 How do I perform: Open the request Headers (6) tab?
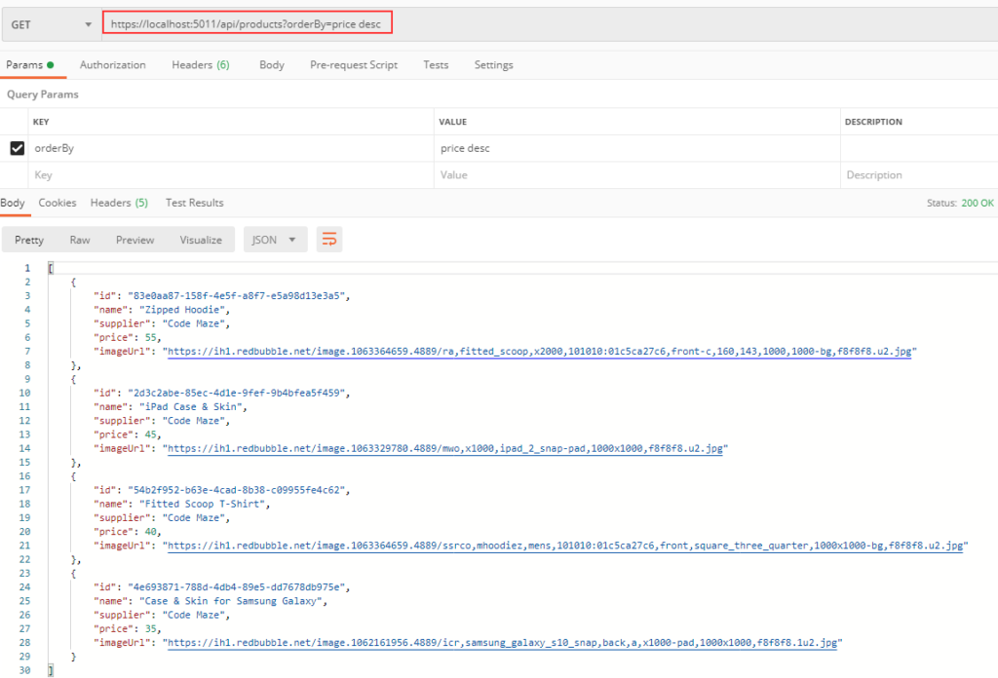[200, 65]
